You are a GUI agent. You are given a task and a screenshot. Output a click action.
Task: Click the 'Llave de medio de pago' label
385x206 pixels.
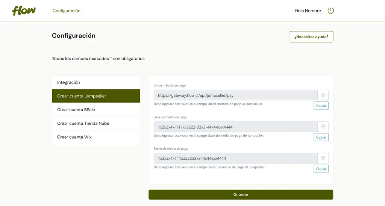click(x=170, y=117)
